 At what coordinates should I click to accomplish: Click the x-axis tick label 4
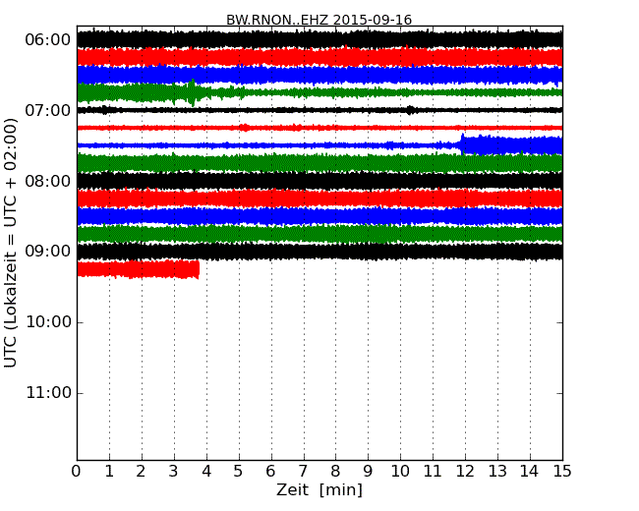[x=206, y=472]
